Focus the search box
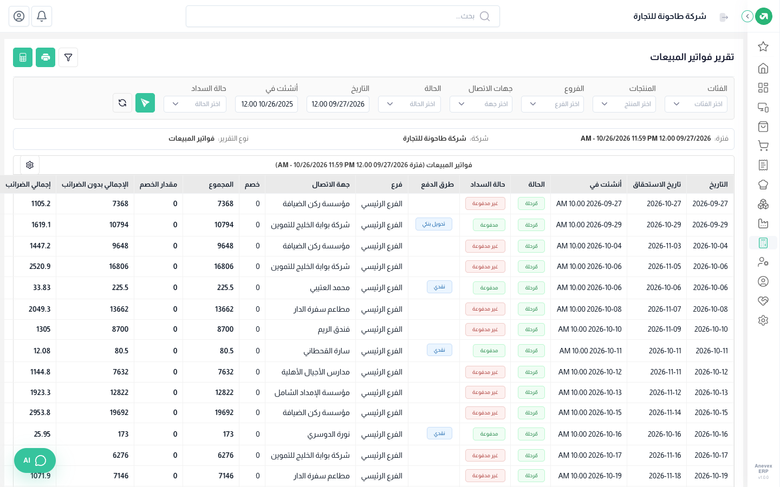The height and width of the screenshot is (487, 780). point(343,16)
